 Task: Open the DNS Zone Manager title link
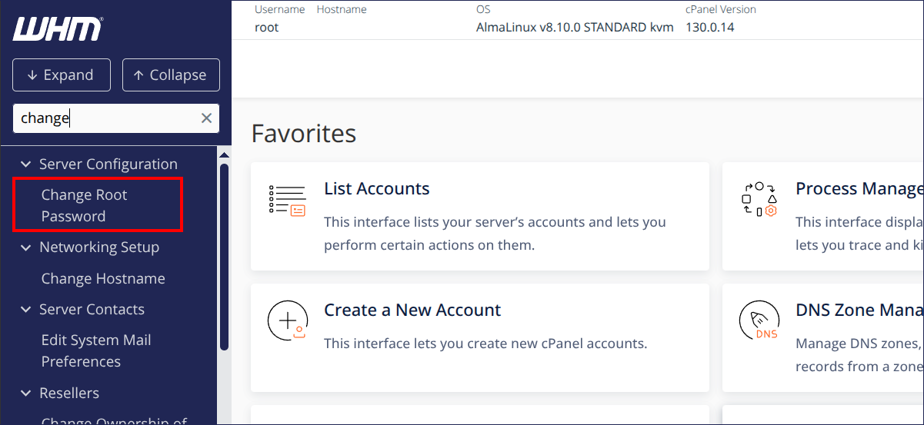click(x=858, y=310)
